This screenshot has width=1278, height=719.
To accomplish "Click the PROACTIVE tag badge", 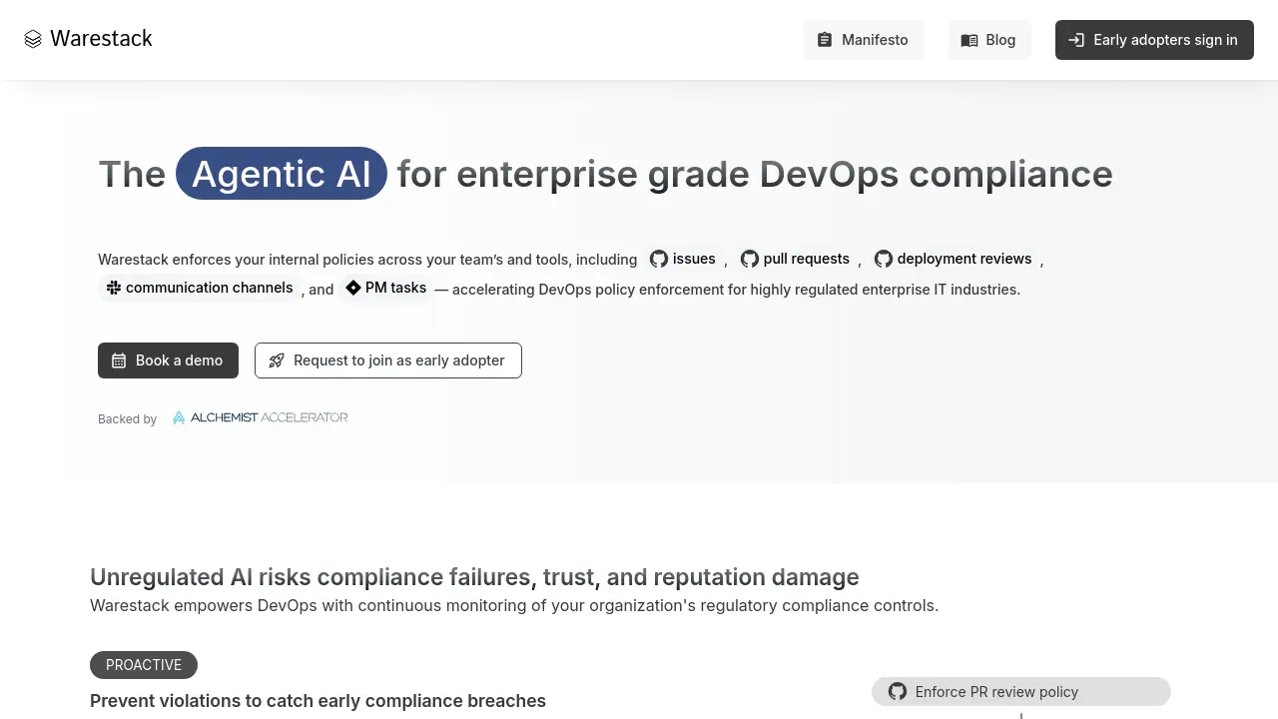I will click(144, 665).
